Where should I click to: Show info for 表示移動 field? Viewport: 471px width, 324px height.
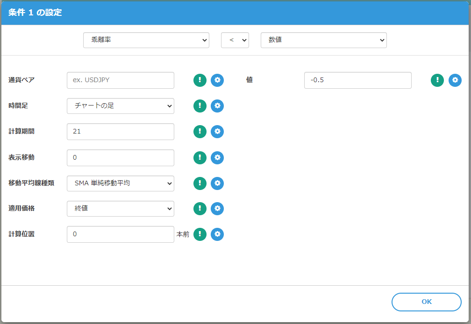tap(200, 158)
